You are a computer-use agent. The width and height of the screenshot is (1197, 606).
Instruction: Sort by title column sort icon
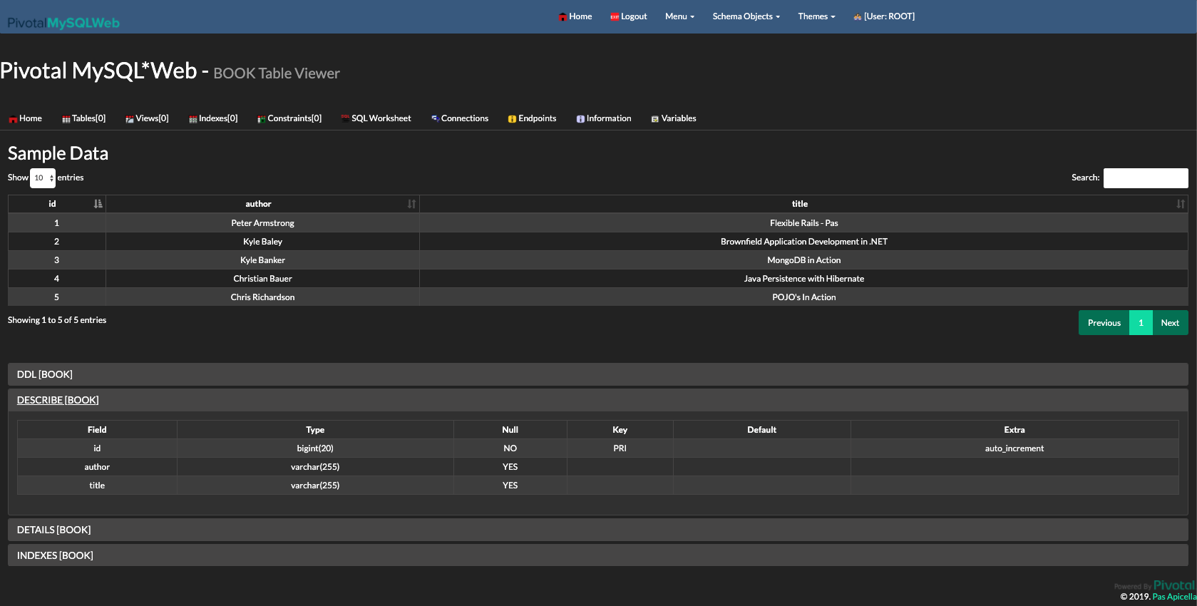click(1181, 204)
